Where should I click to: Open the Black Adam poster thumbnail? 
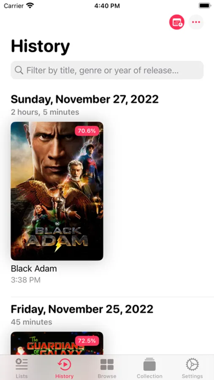[x=57, y=191]
